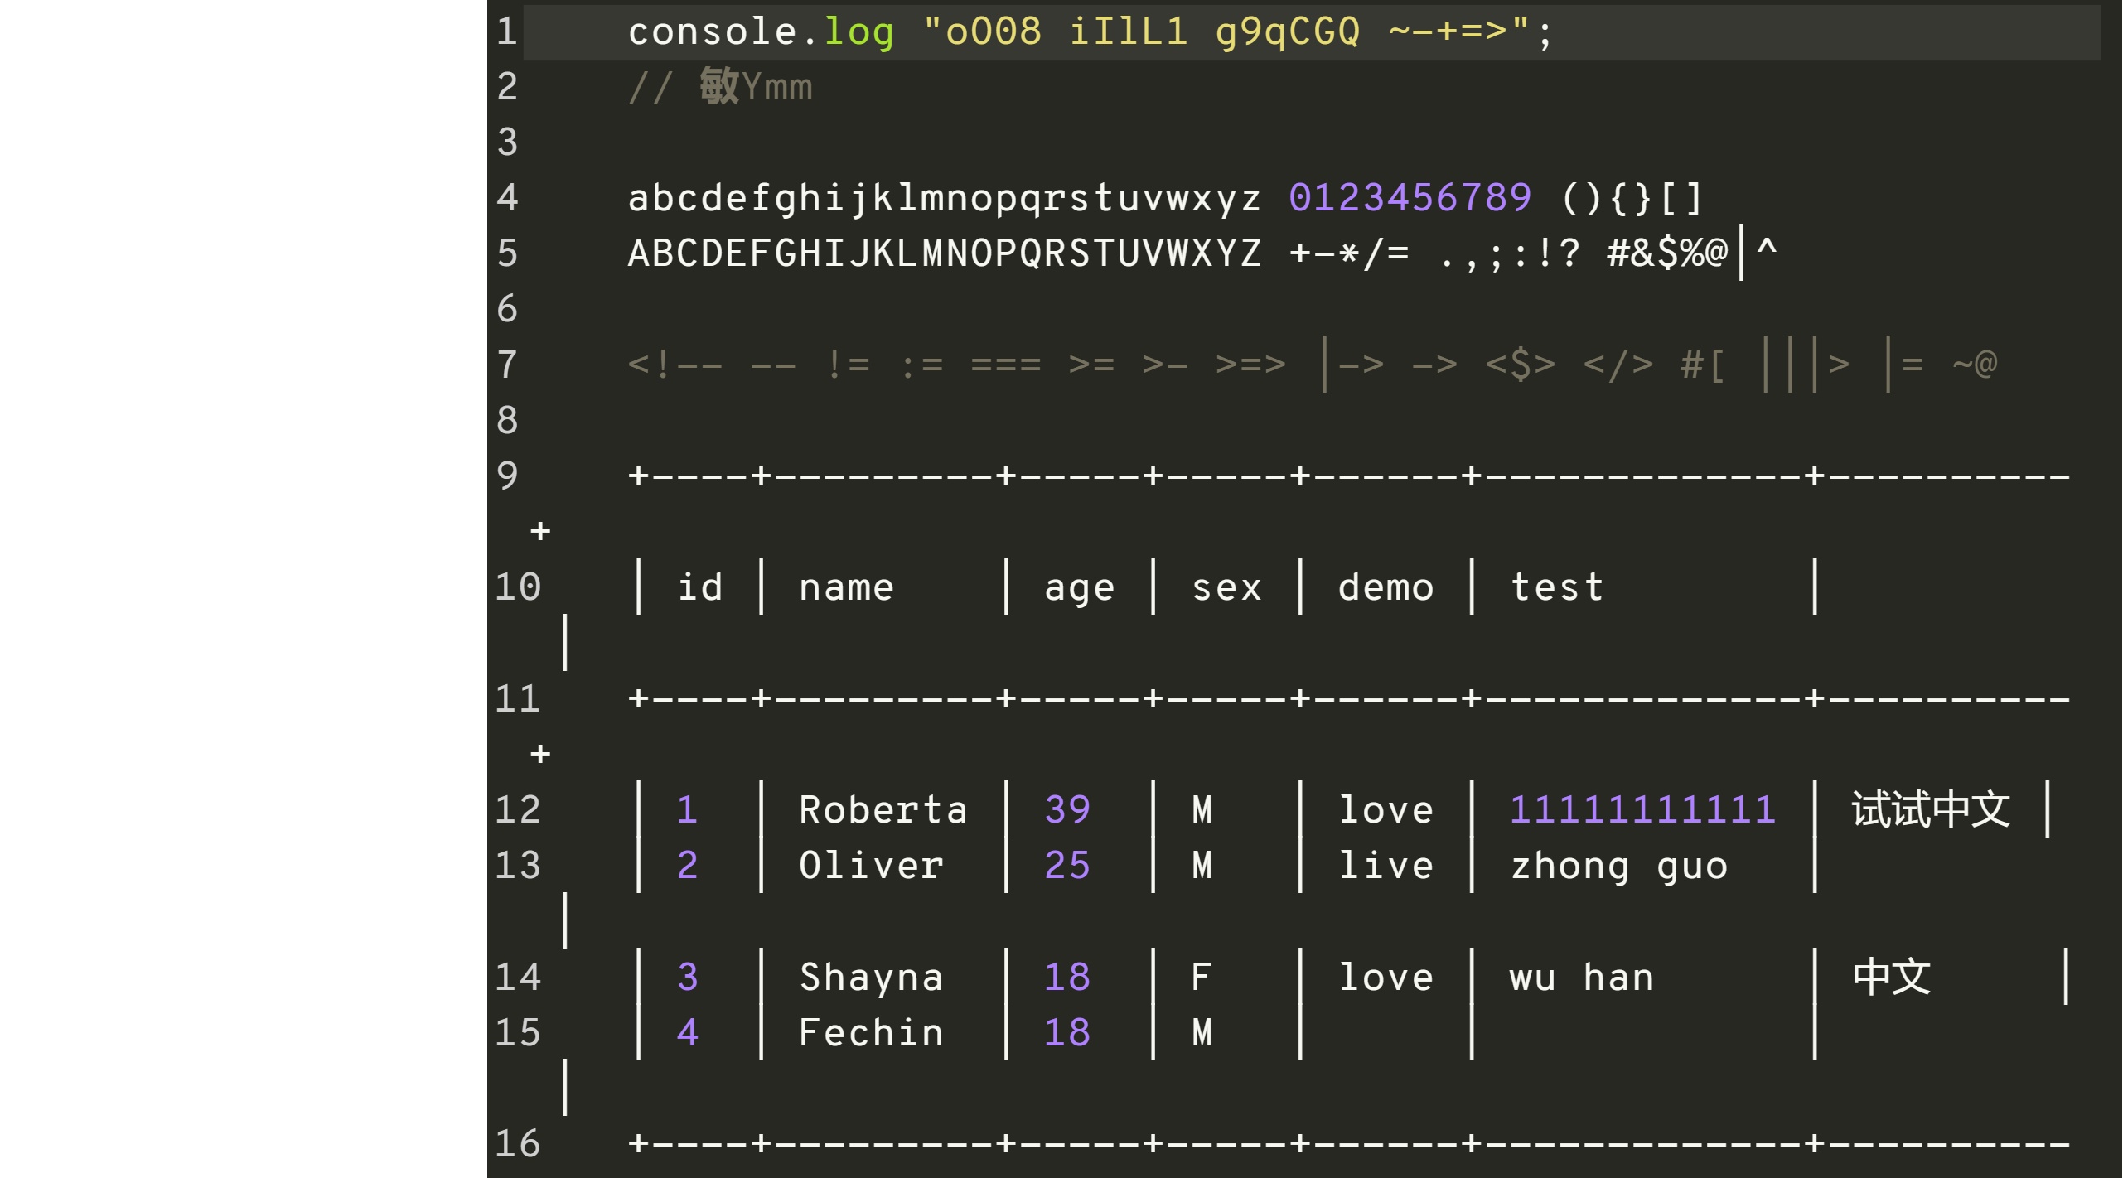The image size is (2123, 1178).
Task: Click age value 25 in Oliver's row
Action: (x=1067, y=866)
